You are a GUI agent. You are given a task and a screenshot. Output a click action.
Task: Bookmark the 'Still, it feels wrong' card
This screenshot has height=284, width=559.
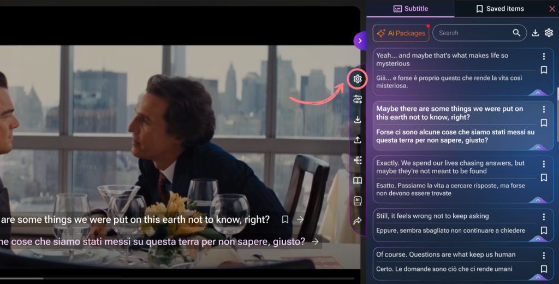click(x=544, y=230)
